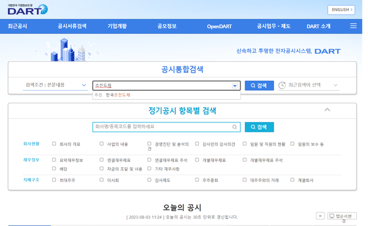Click 지배구조 category label
Screen dimensions: 368x226
coord(31,180)
